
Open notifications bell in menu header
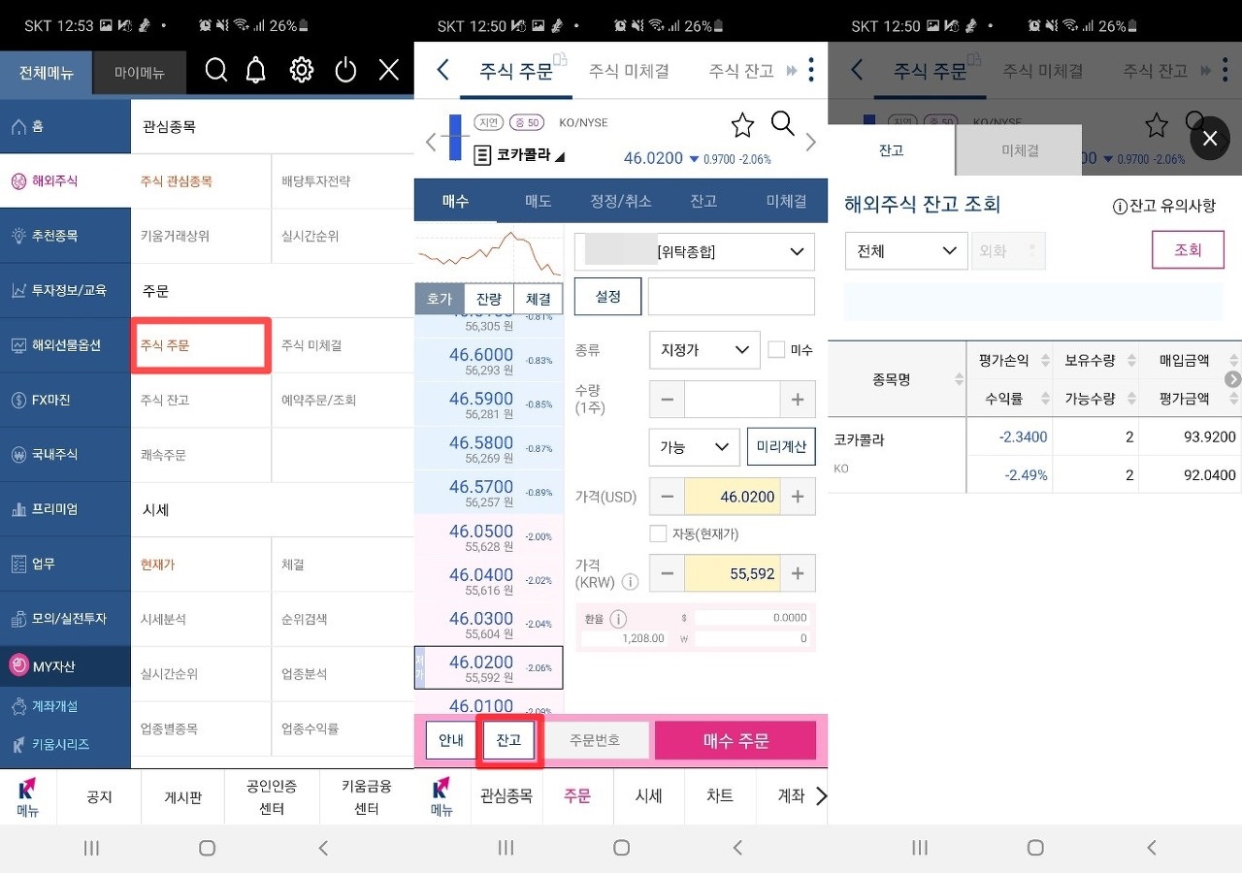(x=256, y=70)
